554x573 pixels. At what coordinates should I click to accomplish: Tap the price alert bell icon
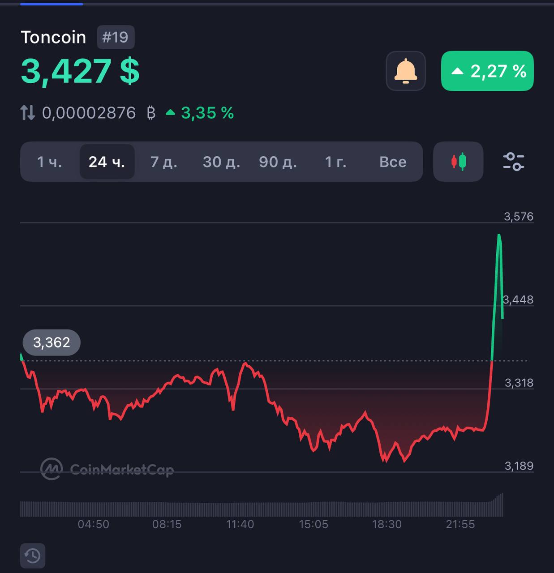406,71
